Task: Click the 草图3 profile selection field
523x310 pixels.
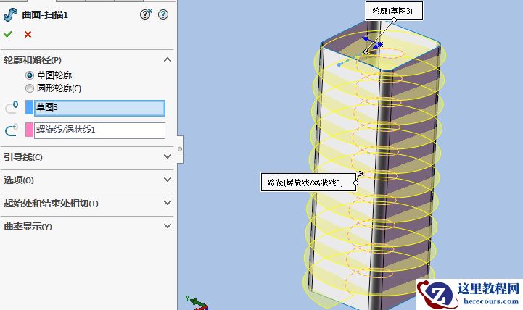Action: [x=99, y=108]
